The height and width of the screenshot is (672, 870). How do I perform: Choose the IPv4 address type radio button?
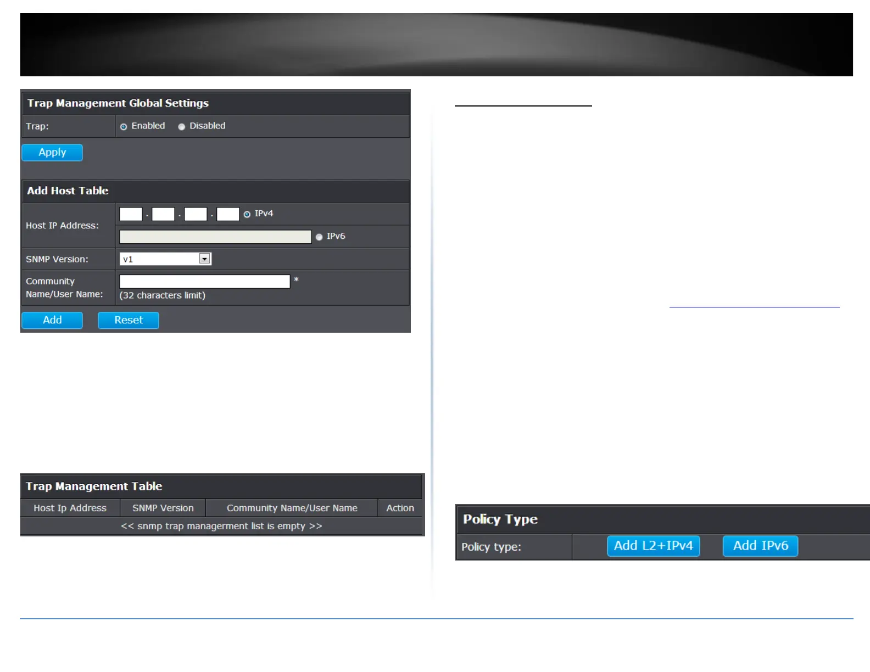247,215
